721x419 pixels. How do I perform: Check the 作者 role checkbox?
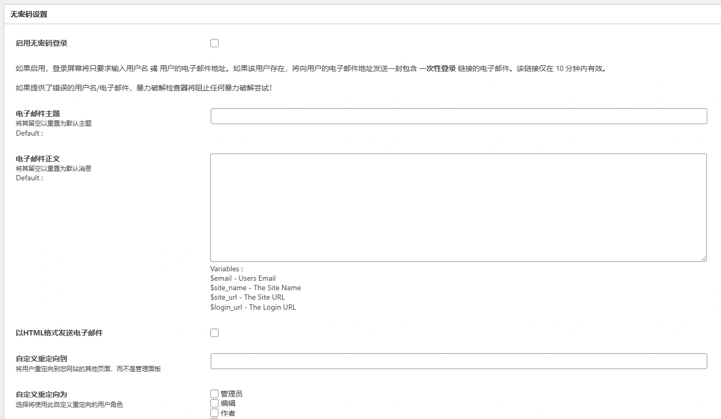pos(214,413)
